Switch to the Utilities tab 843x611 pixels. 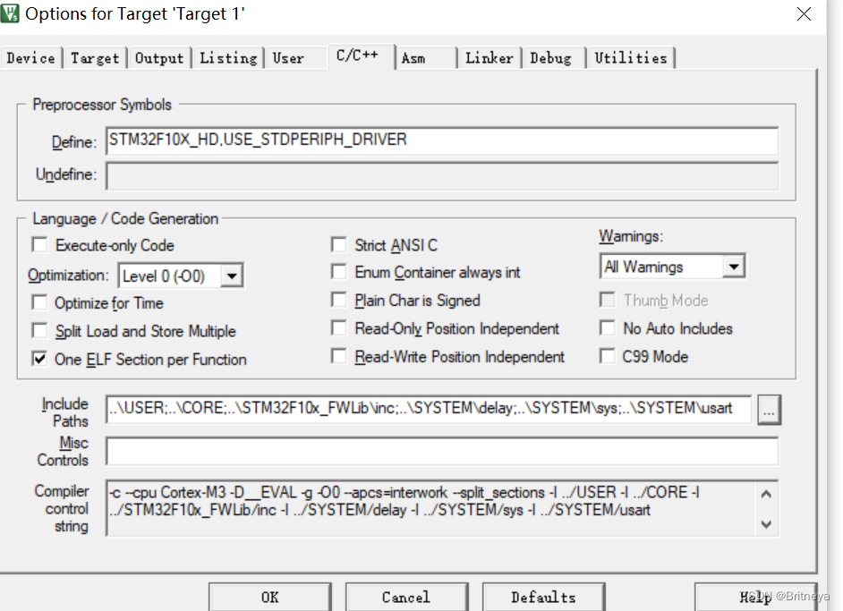631,58
